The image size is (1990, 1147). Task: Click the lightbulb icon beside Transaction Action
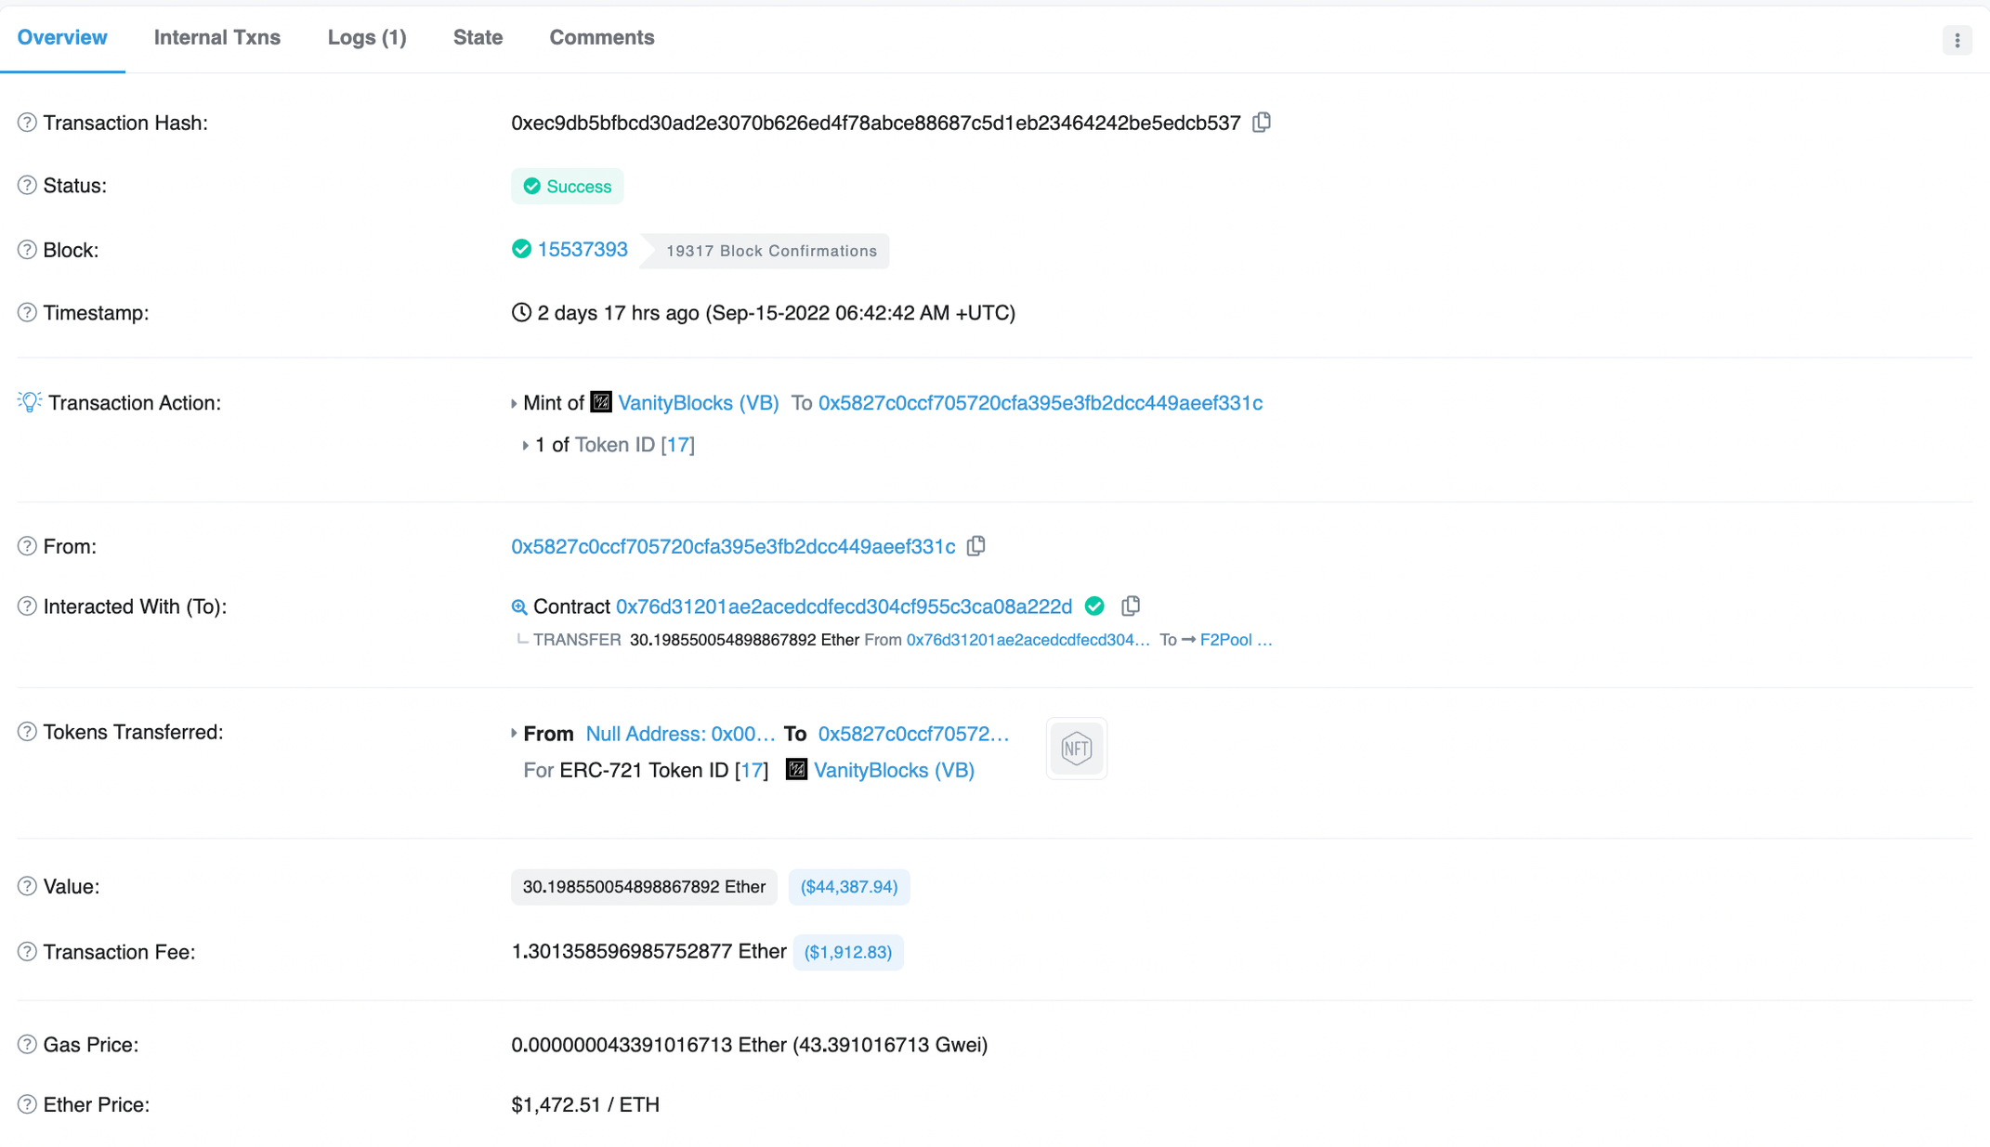[30, 402]
